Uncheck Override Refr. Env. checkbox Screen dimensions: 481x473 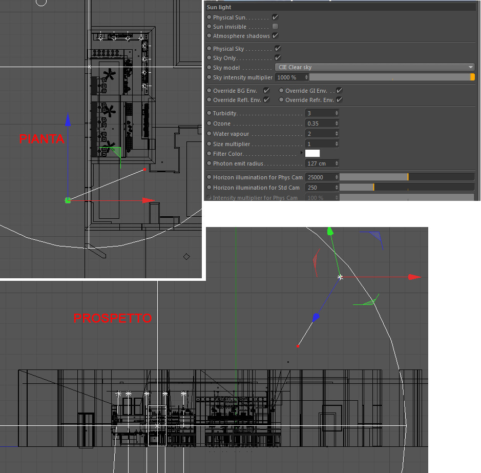tap(339, 100)
